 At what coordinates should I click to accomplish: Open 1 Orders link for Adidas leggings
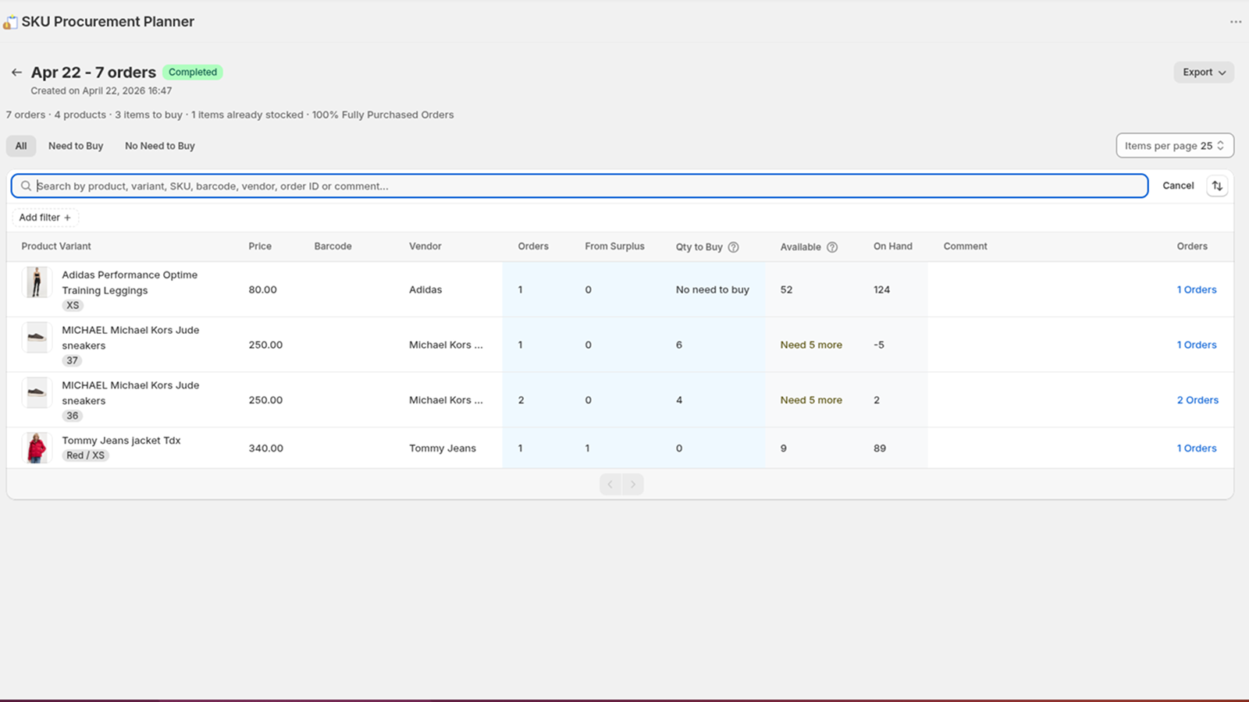click(x=1196, y=289)
